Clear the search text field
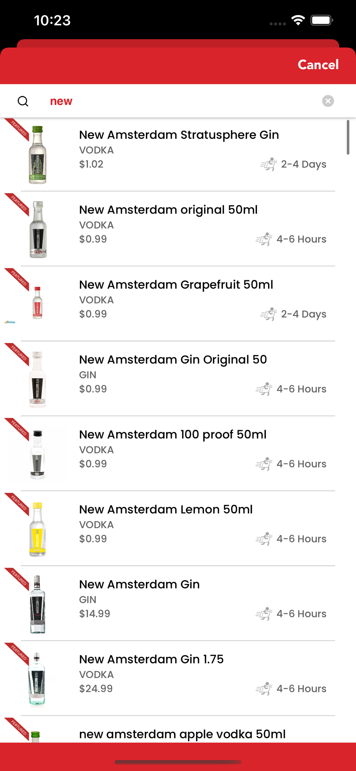This screenshot has width=356, height=771. (328, 101)
